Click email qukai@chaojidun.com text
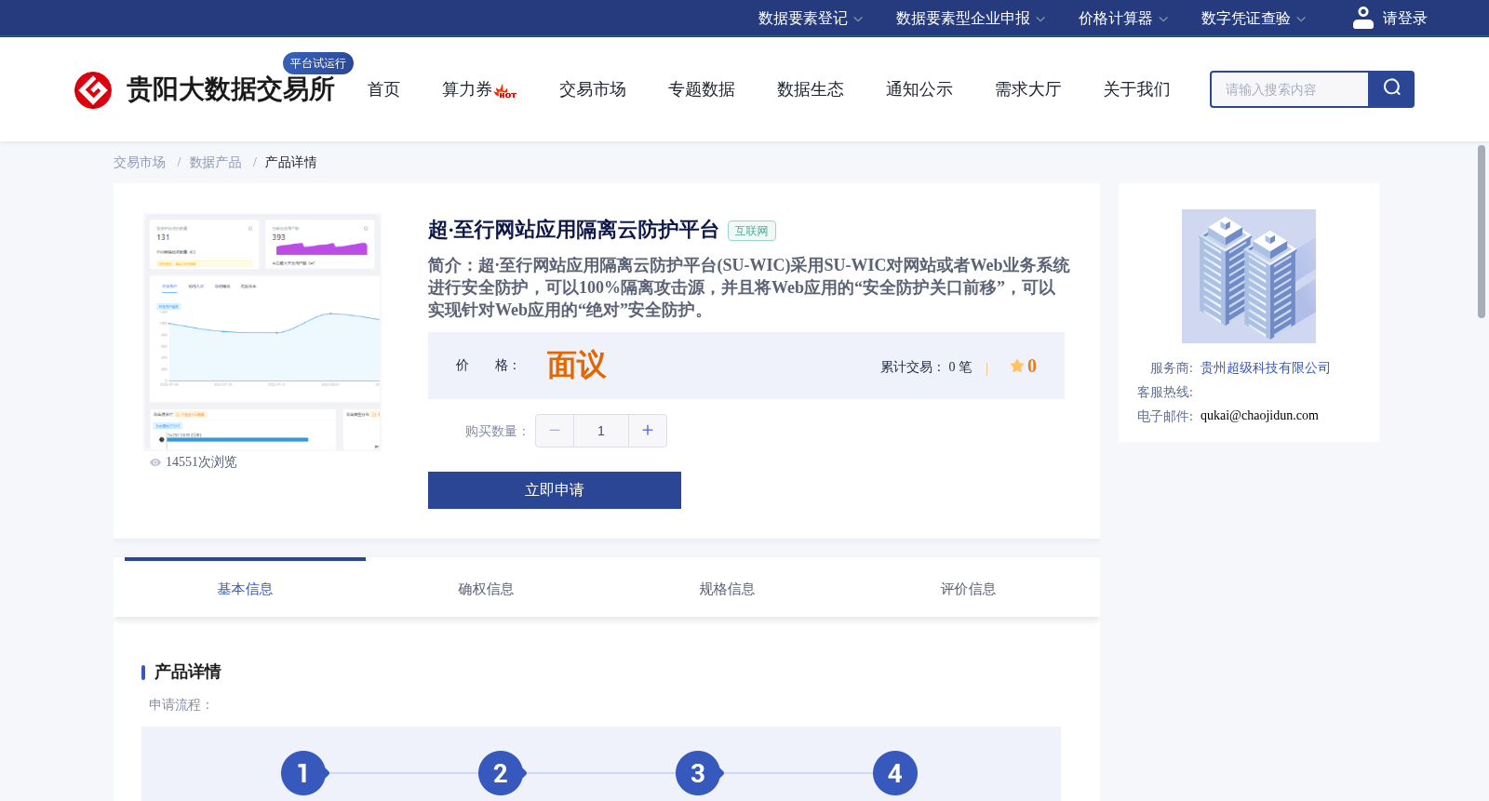The height and width of the screenshot is (801, 1489). pos(1259,416)
